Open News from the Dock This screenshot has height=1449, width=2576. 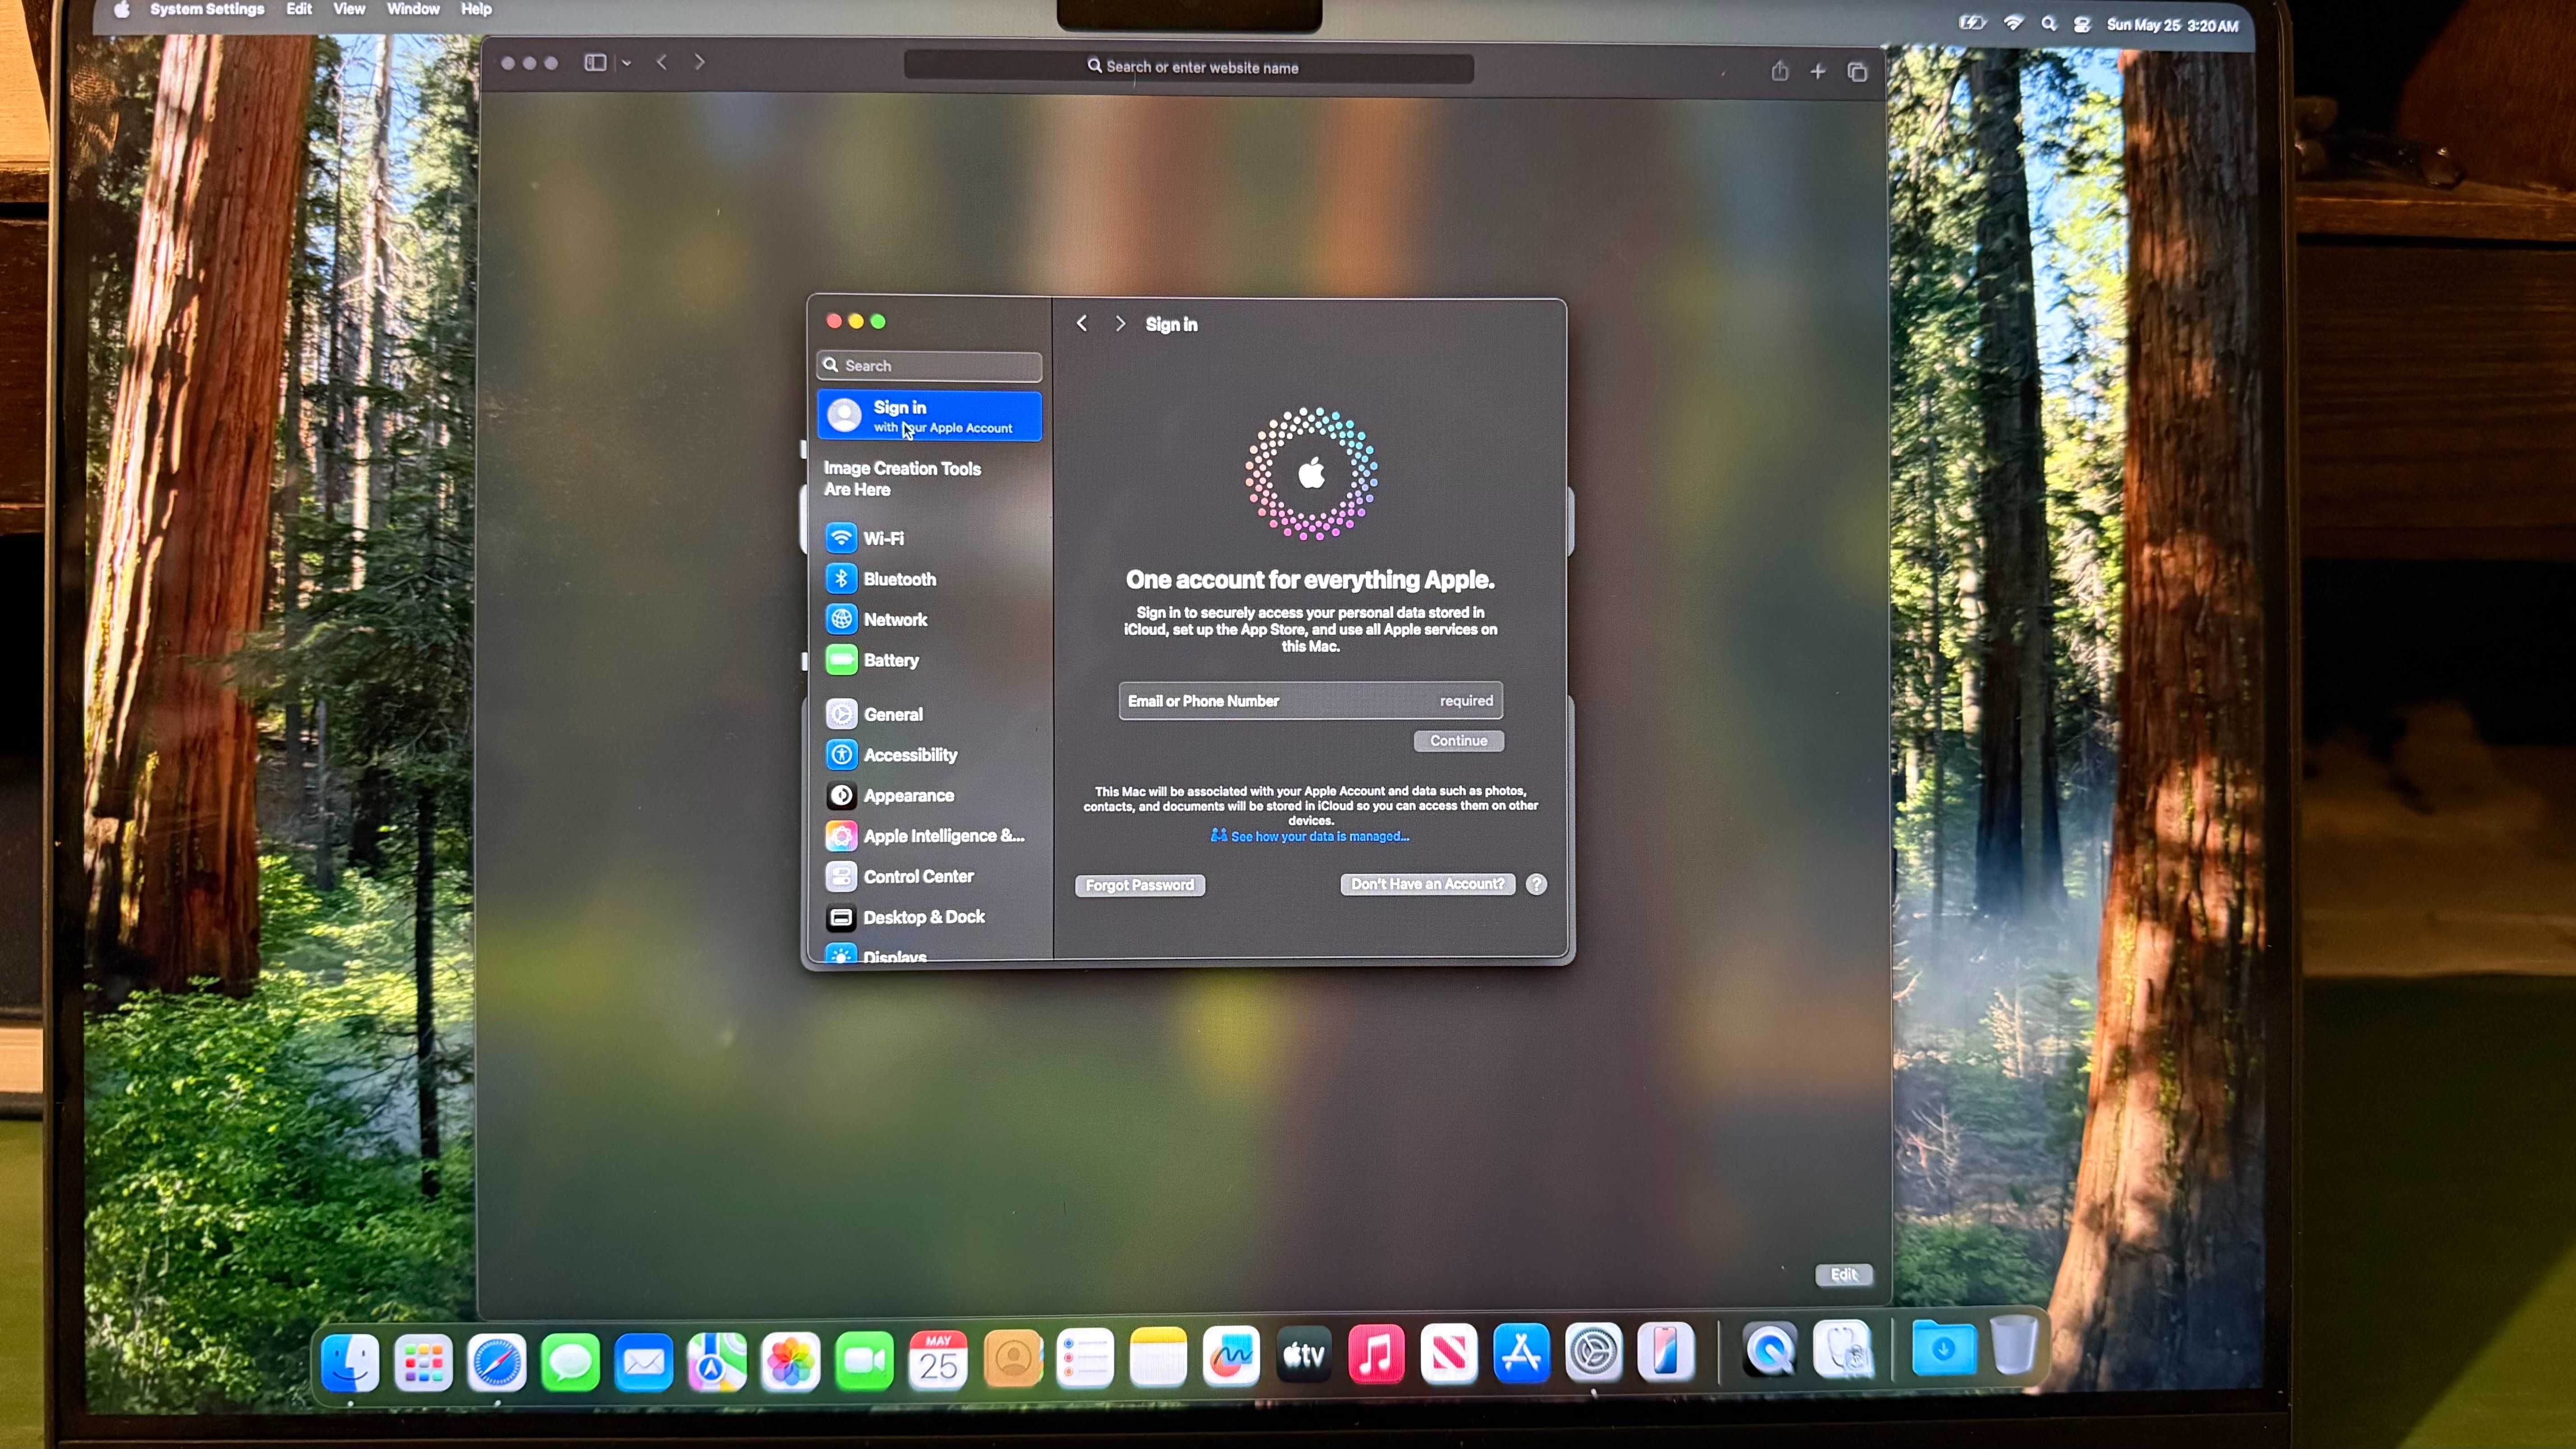coord(1449,1353)
